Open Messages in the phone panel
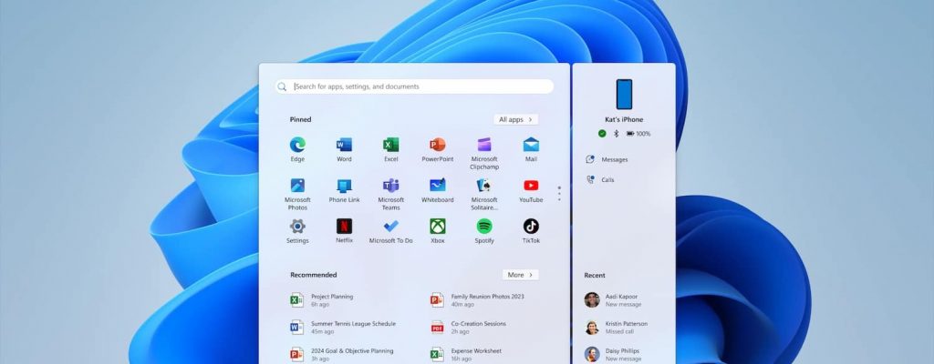 (x=613, y=159)
